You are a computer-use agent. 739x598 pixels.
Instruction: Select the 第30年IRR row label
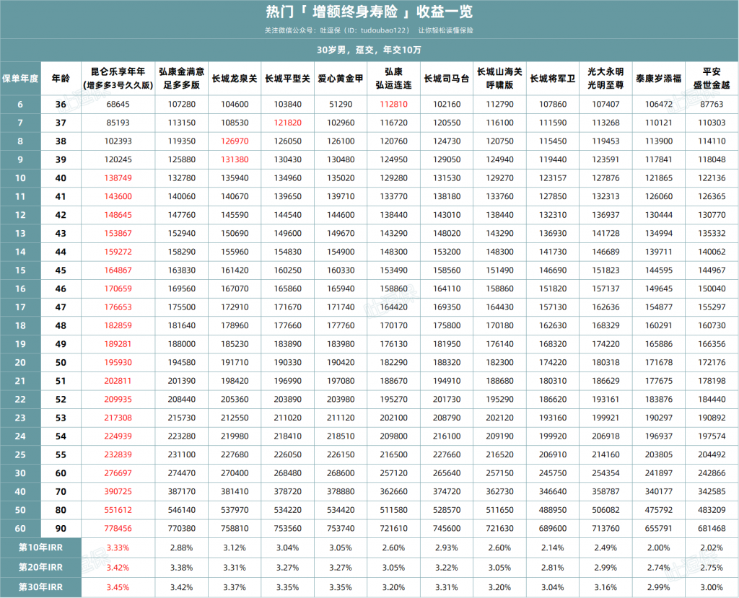click(x=40, y=587)
